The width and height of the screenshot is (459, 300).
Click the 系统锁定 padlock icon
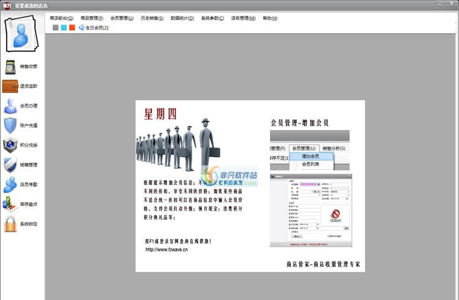[x=10, y=224]
